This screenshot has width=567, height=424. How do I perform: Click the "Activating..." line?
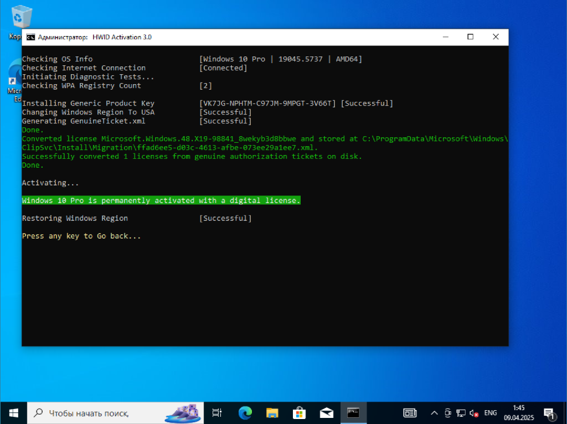coord(50,183)
